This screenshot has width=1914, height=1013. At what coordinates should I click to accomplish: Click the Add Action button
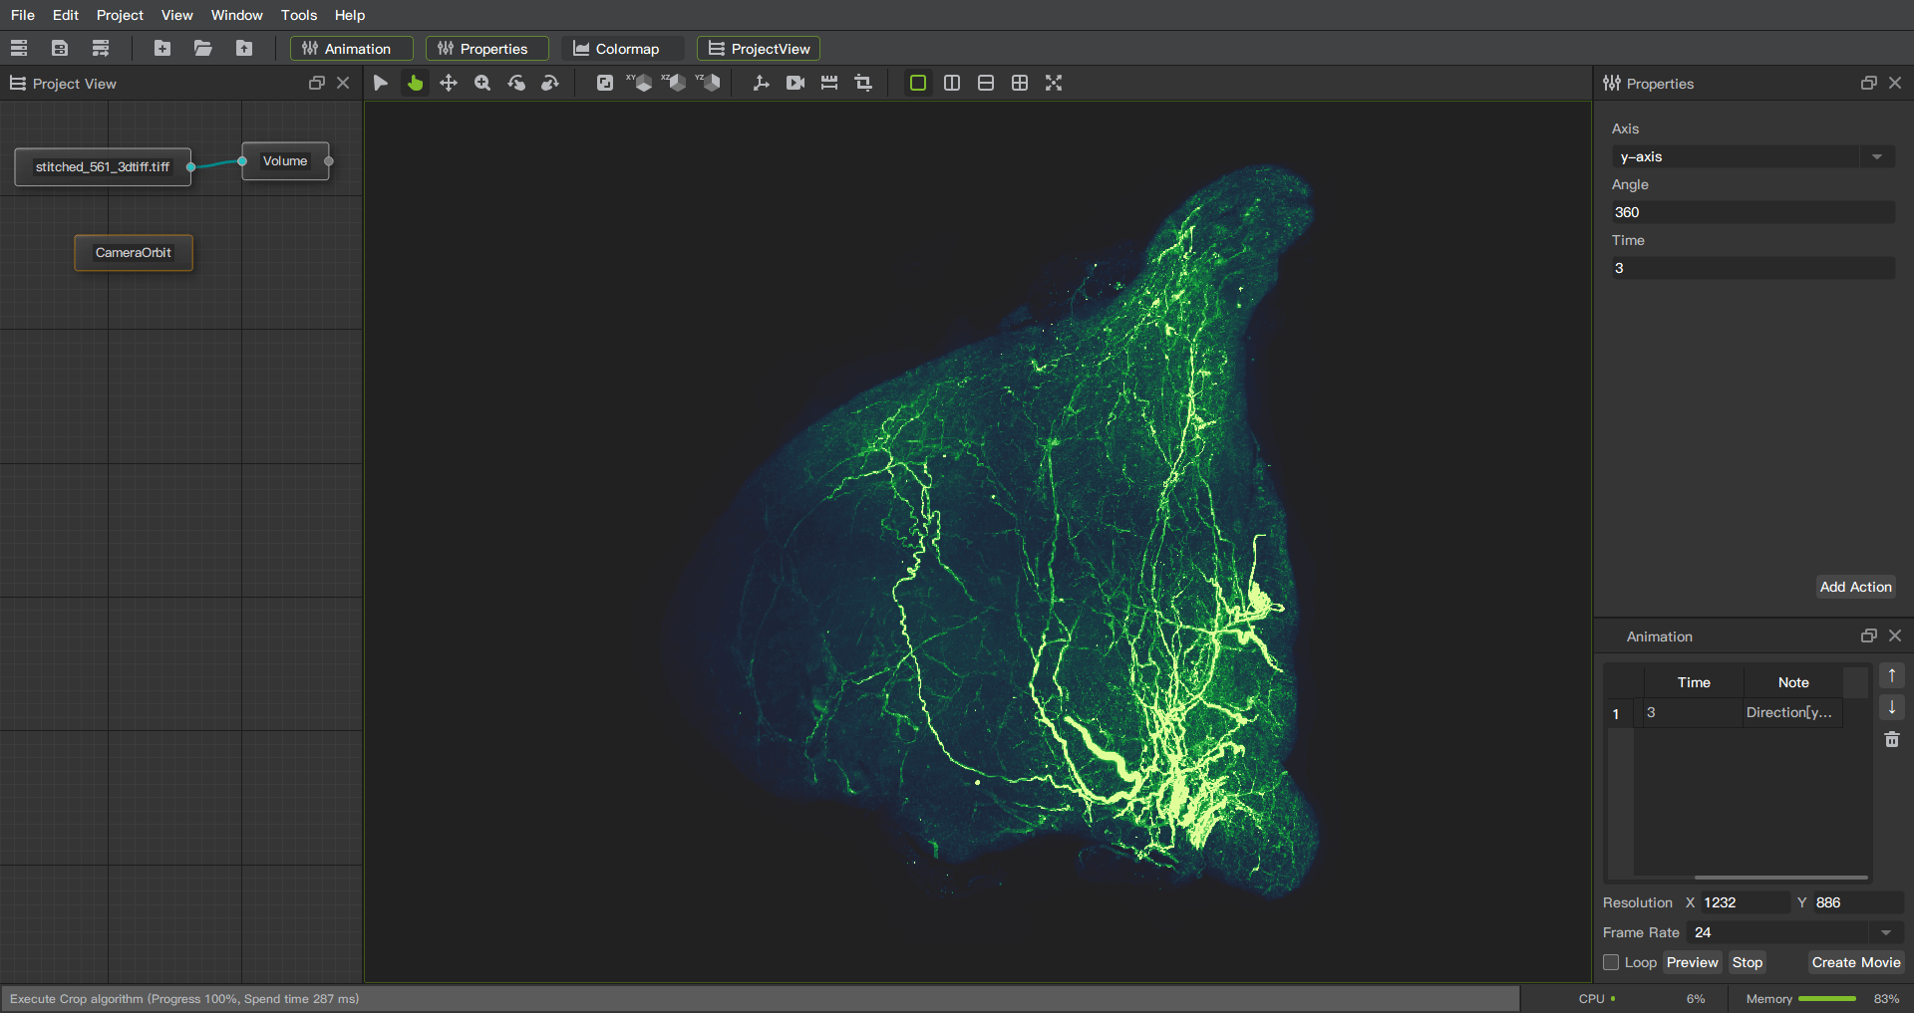click(1855, 587)
